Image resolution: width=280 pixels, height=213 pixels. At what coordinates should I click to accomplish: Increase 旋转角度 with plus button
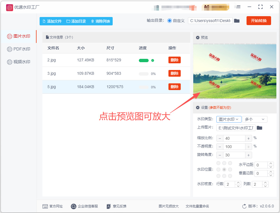pos(248,155)
